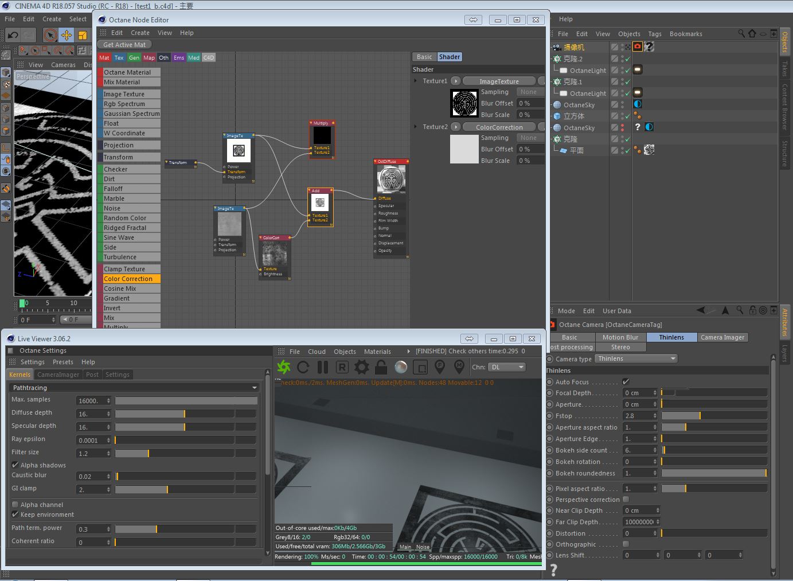Screen dimensions: 793x581
Task: Click the Get Active Mat button
Action: click(x=124, y=45)
